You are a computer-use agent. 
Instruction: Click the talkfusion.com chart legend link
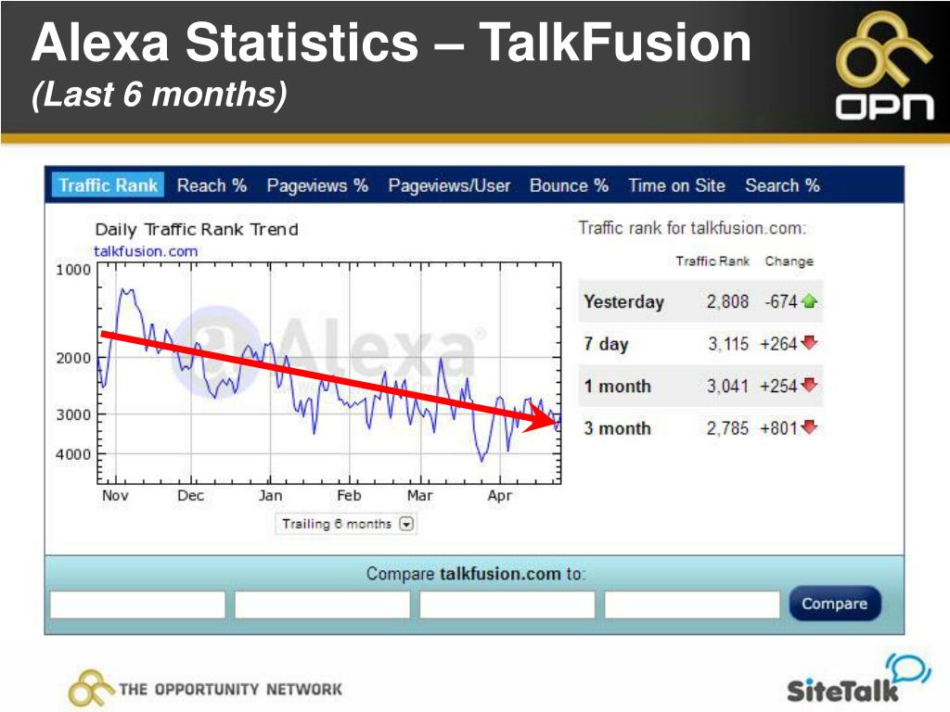(146, 251)
